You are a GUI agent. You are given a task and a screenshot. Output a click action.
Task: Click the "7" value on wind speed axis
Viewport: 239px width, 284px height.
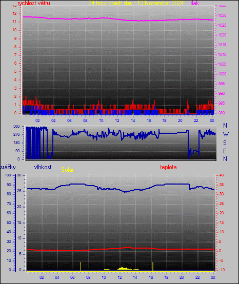coord(15,55)
